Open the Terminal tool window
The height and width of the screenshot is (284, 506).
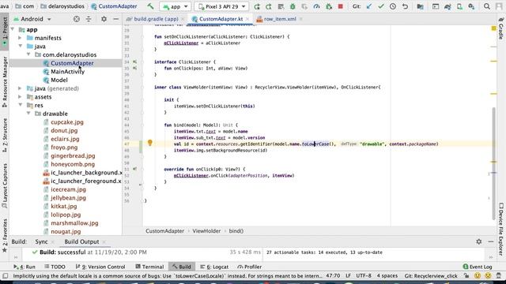(149, 267)
